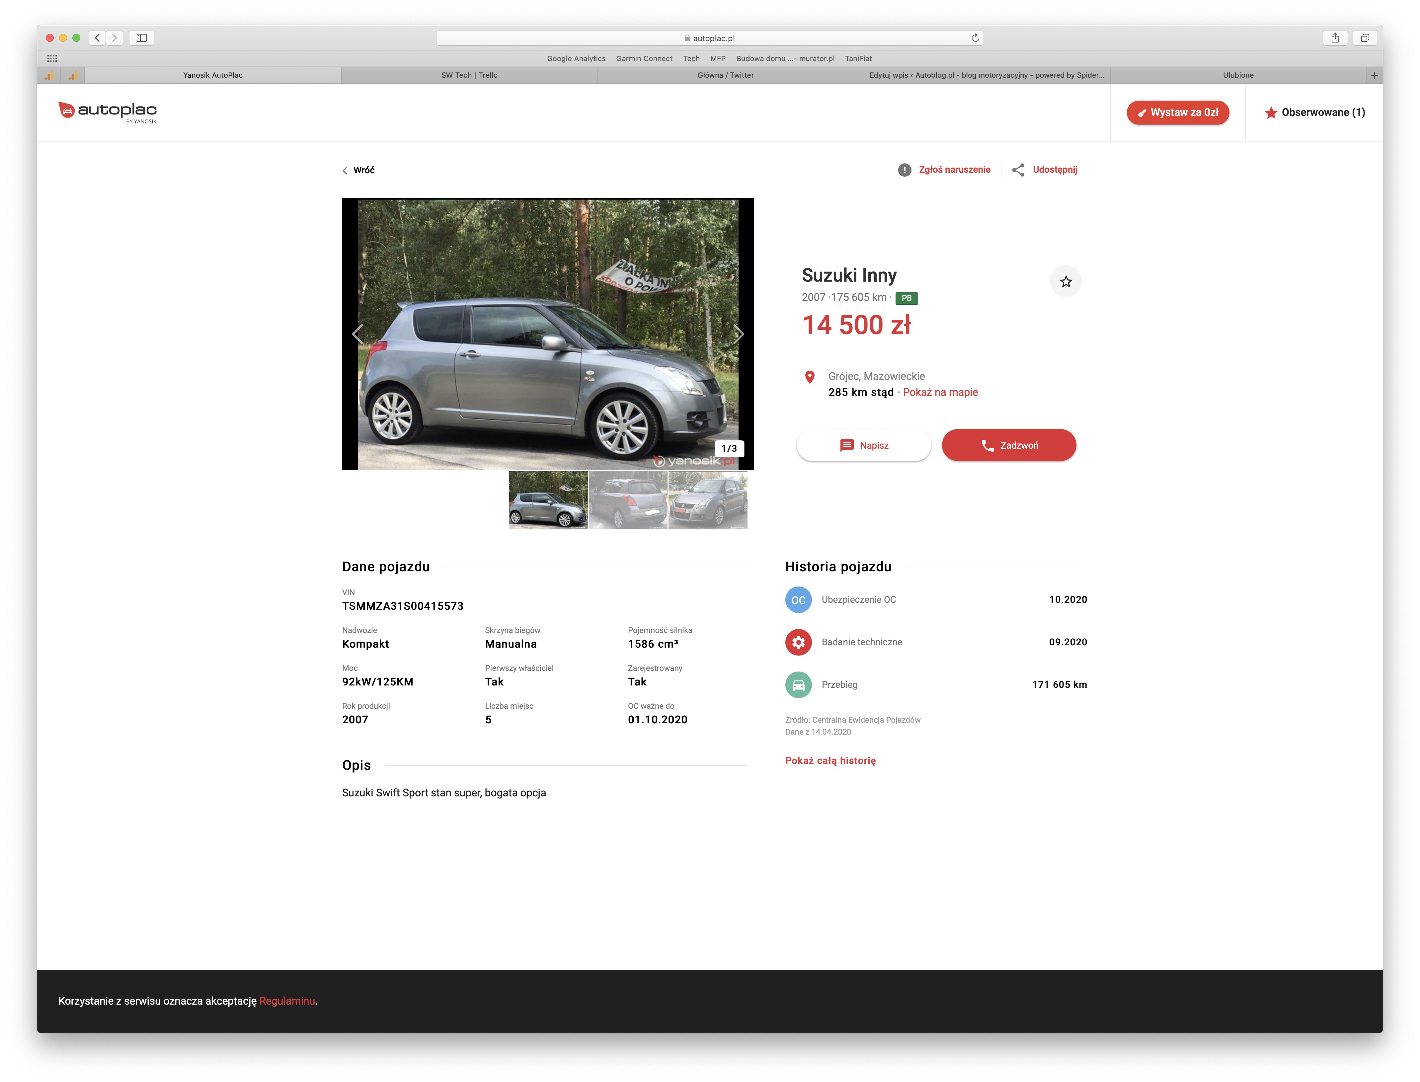Image resolution: width=1420 pixels, height=1082 pixels.
Task: Show previous car photo arrow
Action: coord(358,334)
